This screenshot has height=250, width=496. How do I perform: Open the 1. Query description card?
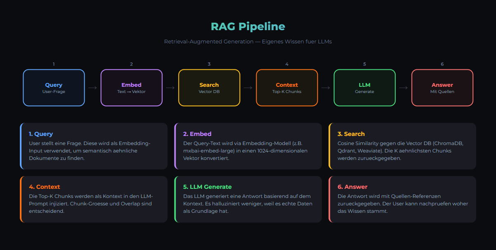(x=94, y=146)
